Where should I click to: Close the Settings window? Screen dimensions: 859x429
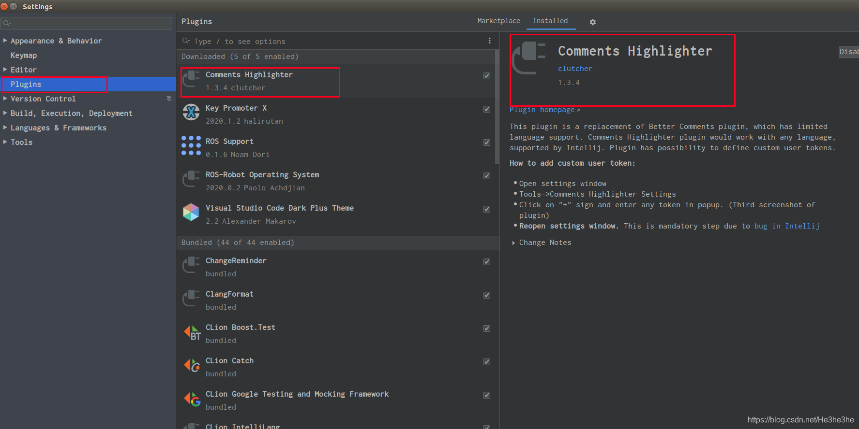[4, 6]
